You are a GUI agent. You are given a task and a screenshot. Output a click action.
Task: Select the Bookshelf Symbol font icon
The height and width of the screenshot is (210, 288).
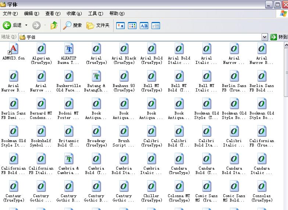(x=41, y=131)
